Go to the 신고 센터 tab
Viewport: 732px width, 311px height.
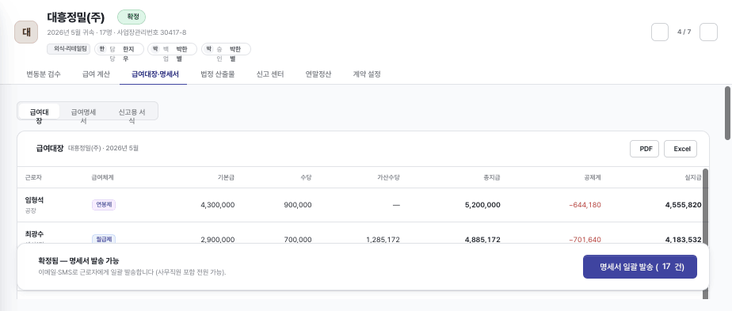(x=270, y=74)
